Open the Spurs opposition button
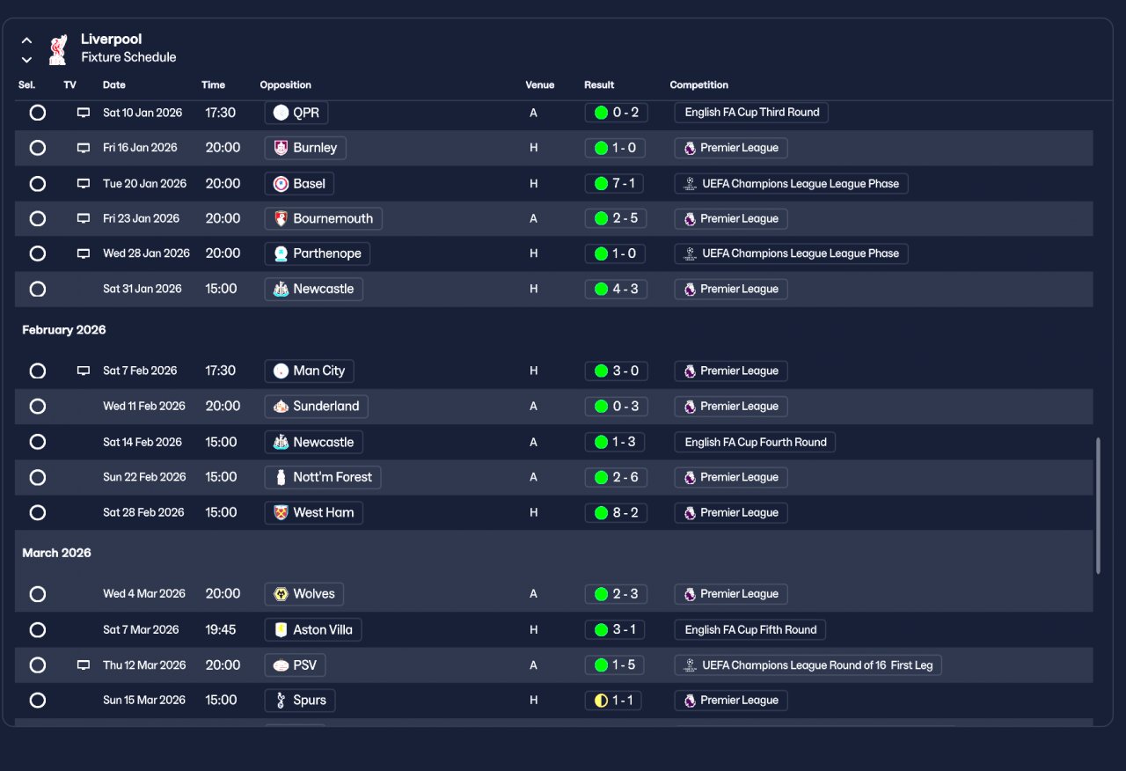Screen dimensions: 1126x771 pos(300,701)
